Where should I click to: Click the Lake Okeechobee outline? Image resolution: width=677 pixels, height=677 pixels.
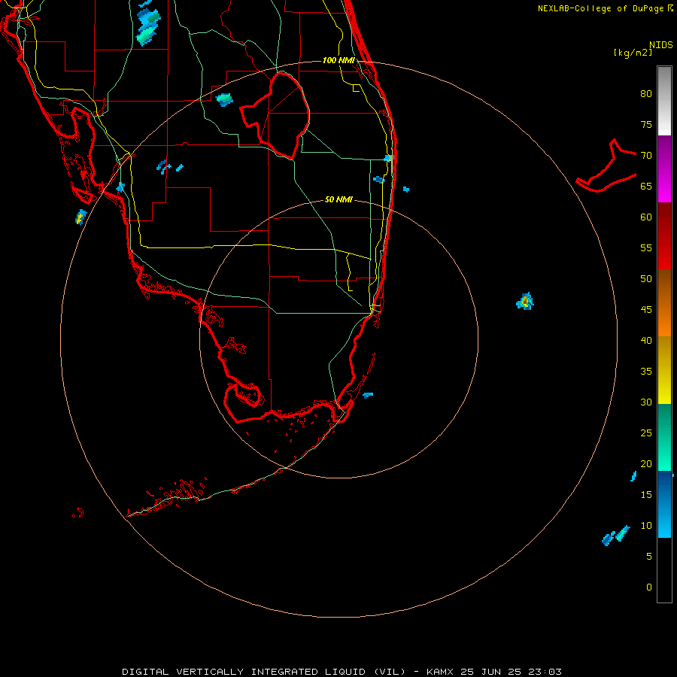275,115
